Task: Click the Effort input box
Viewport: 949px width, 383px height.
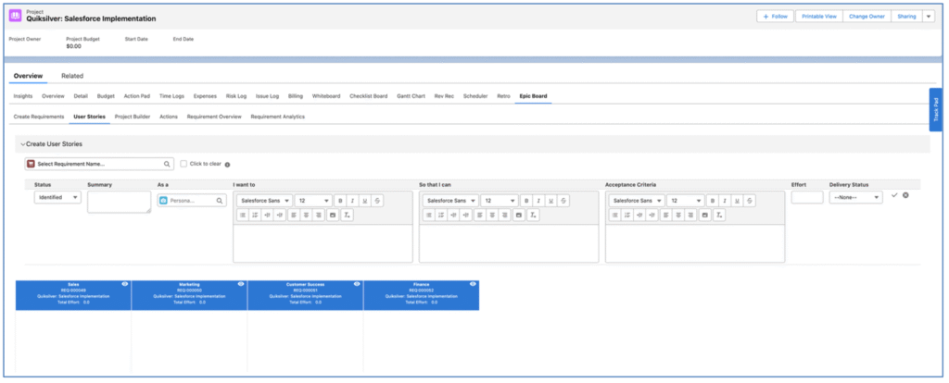Action: 807,197
